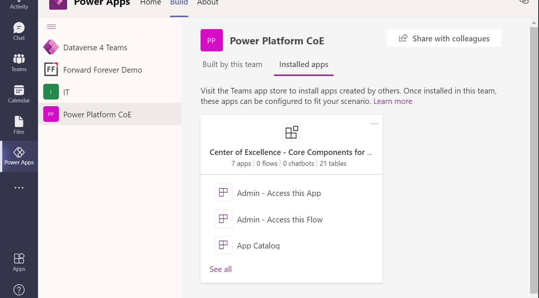Click the "0 chatbots" count
539x298 pixels.
coord(299,164)
